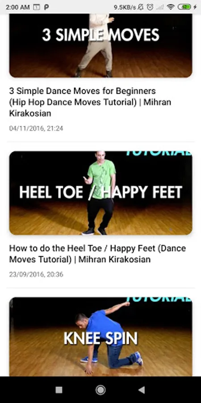Tap the 23/09/2016, 20:36 timestamp
The image size is (201, 403).
pos(36,274)
